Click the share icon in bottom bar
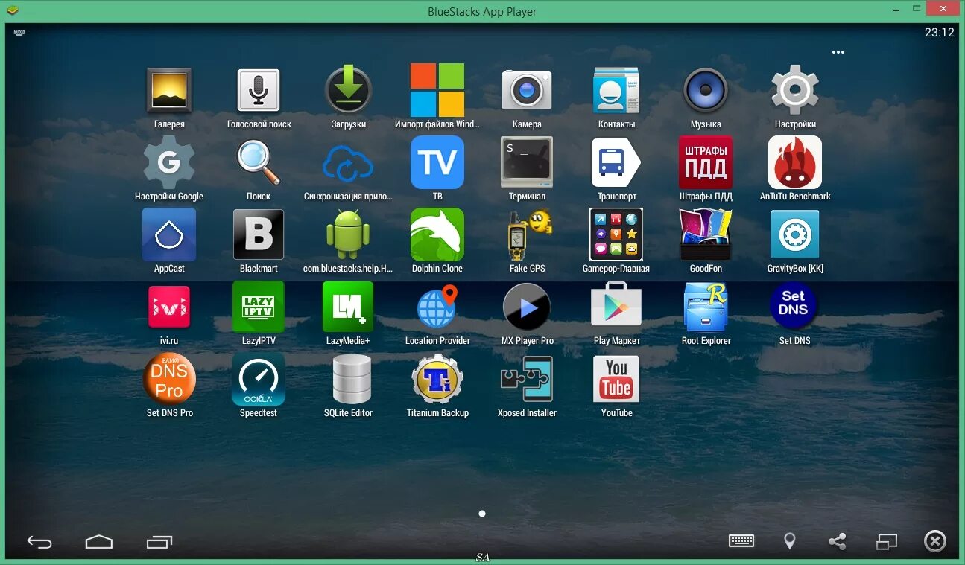Viewport: 965px width, 565px height. 838,541
